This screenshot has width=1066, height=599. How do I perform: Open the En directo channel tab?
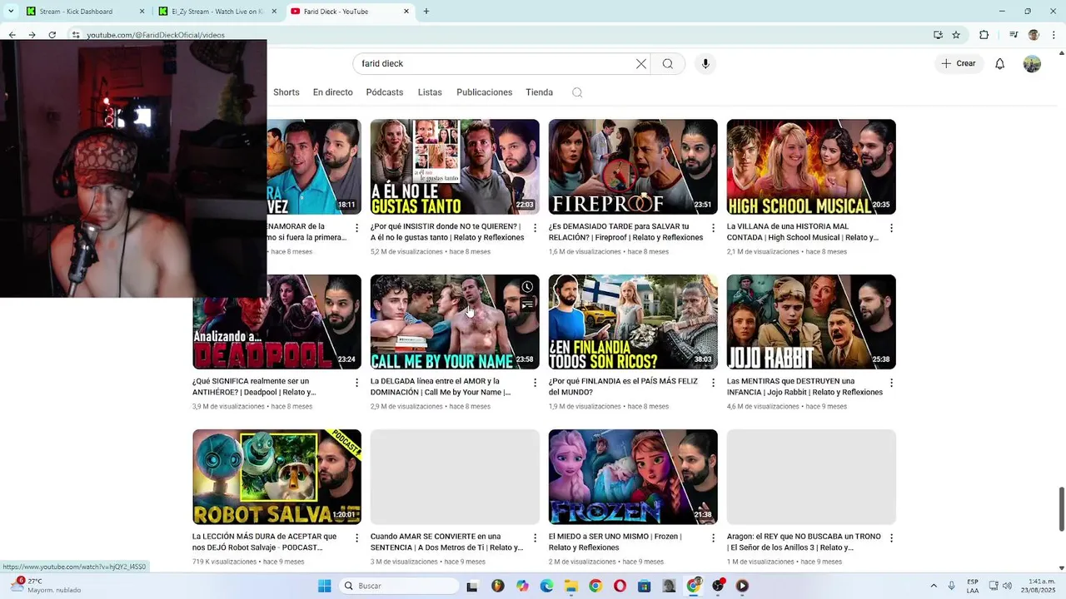click(333, 92)
